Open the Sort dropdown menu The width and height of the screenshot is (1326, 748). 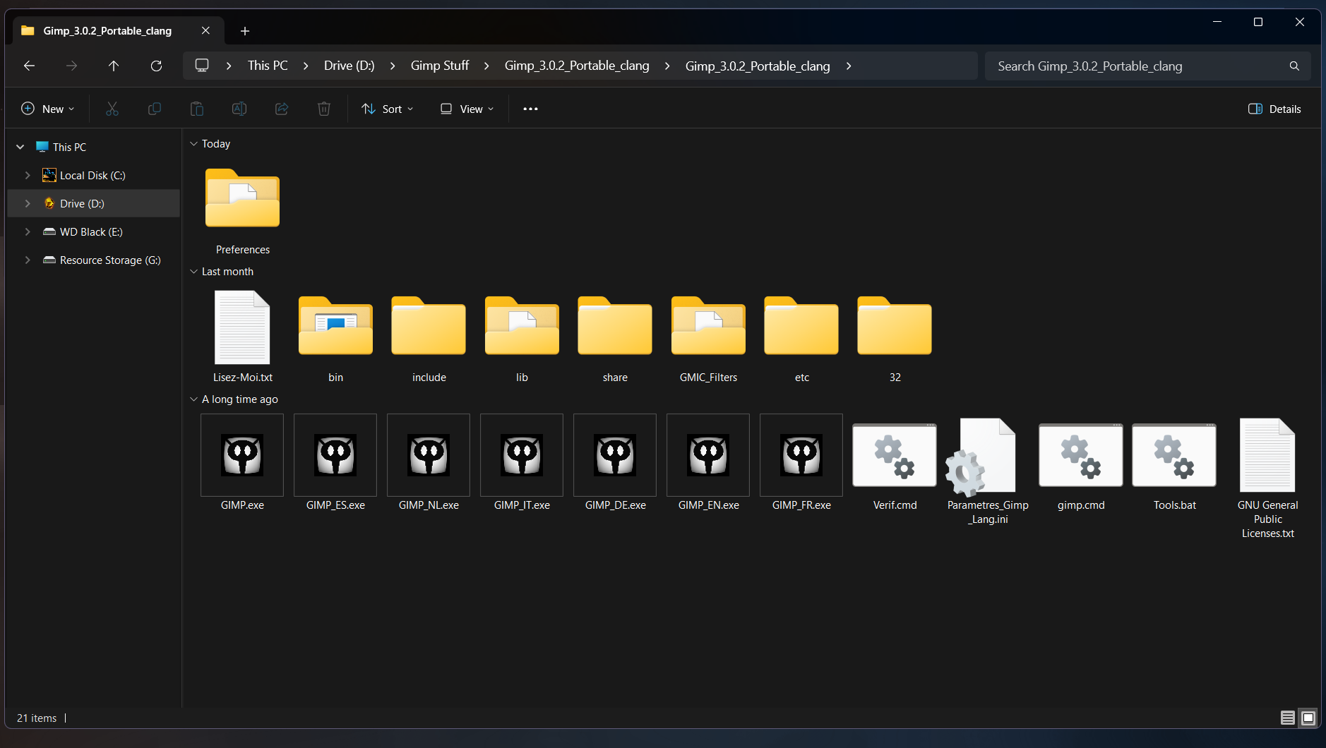388,109
